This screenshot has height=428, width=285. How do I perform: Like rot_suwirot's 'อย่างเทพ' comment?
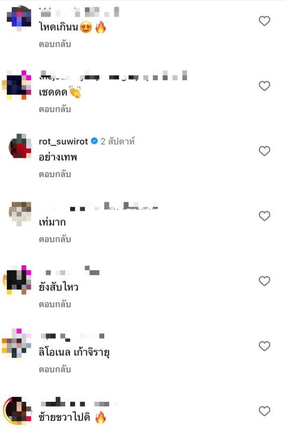pyautogui.click(x=264, y=151)
